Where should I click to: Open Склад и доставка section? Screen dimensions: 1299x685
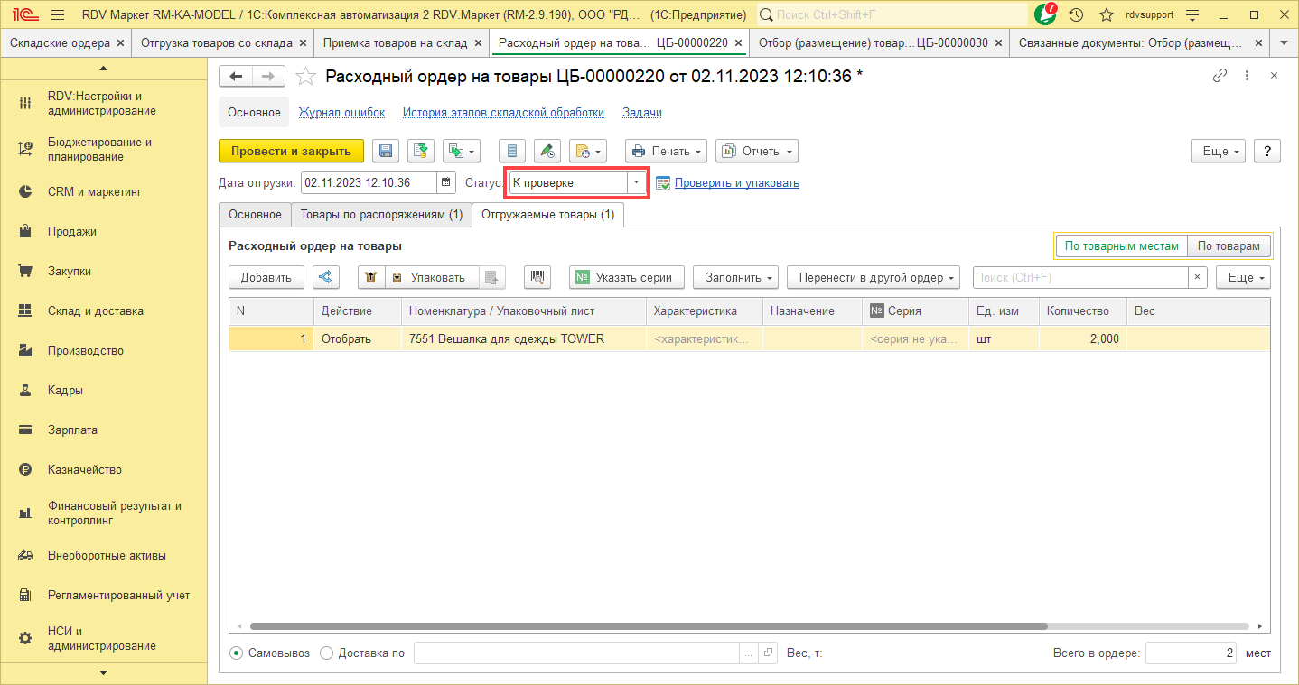[x=95, y=310]
